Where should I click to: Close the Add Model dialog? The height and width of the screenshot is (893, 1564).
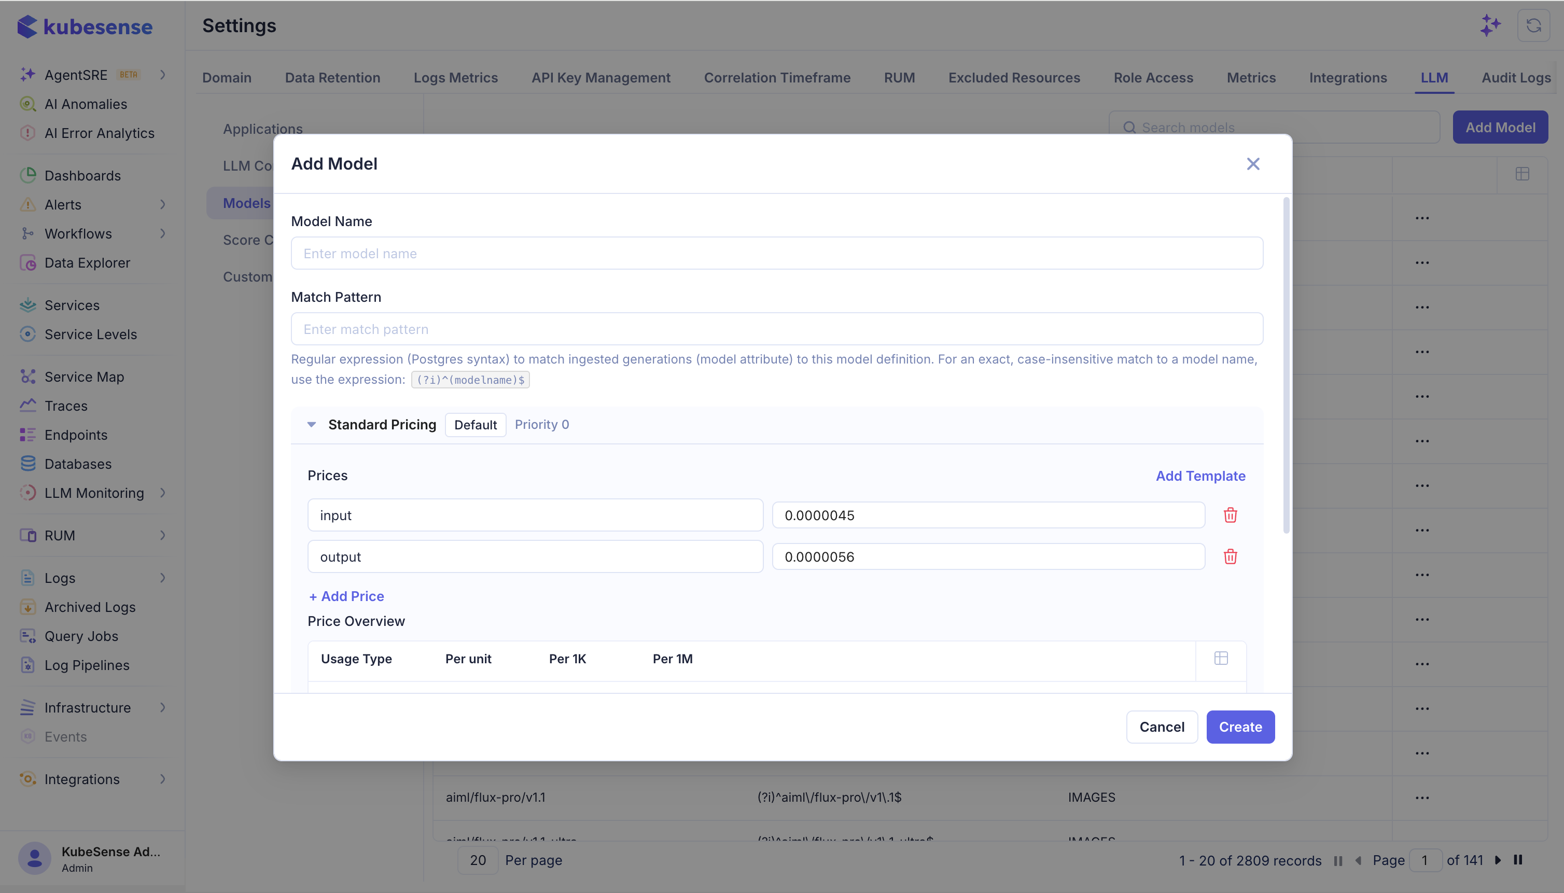click(1252, 164)
